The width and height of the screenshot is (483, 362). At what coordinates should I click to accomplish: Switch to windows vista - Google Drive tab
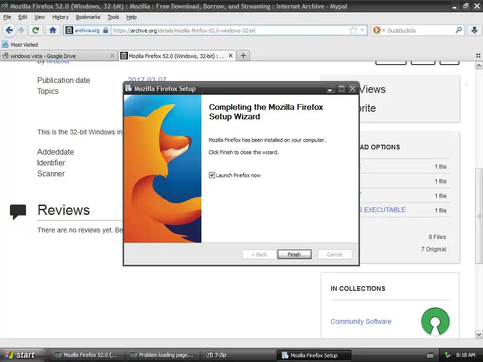pyautogui.click(x=59, y=56)
